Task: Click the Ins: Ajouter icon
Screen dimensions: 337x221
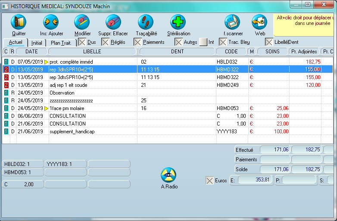Action: (51, 22)
